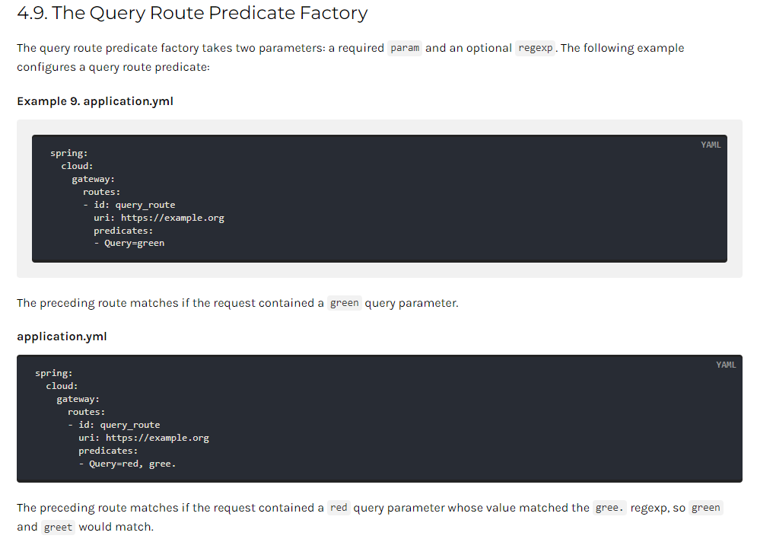The height and width of the screenshot is (558, 757).
Task: Click the 'predicates:' line in second code block
Action: [108, 451]
